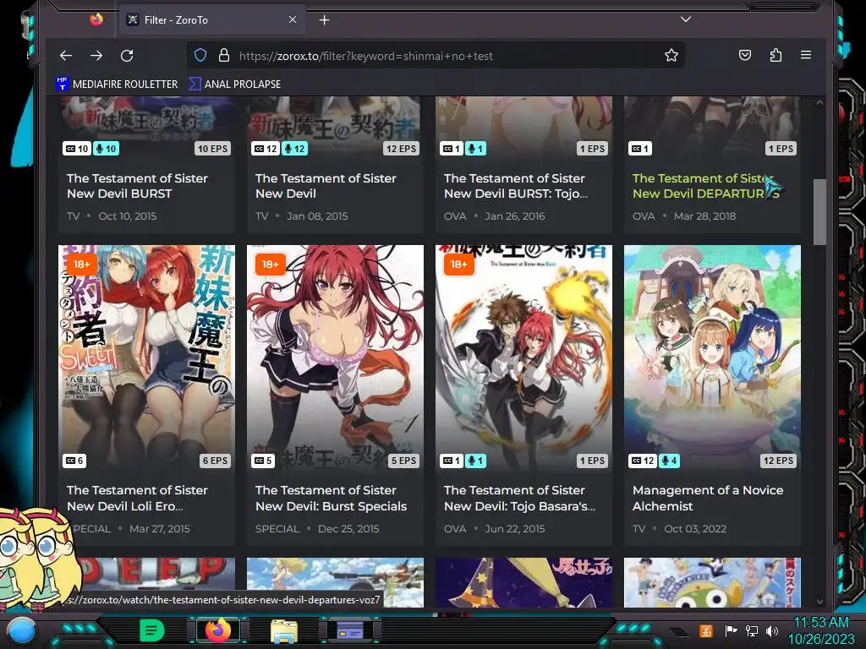Expand the list all tabs dropdown
The height and width of the screenshot is (649, 866).
pos(685,19)
